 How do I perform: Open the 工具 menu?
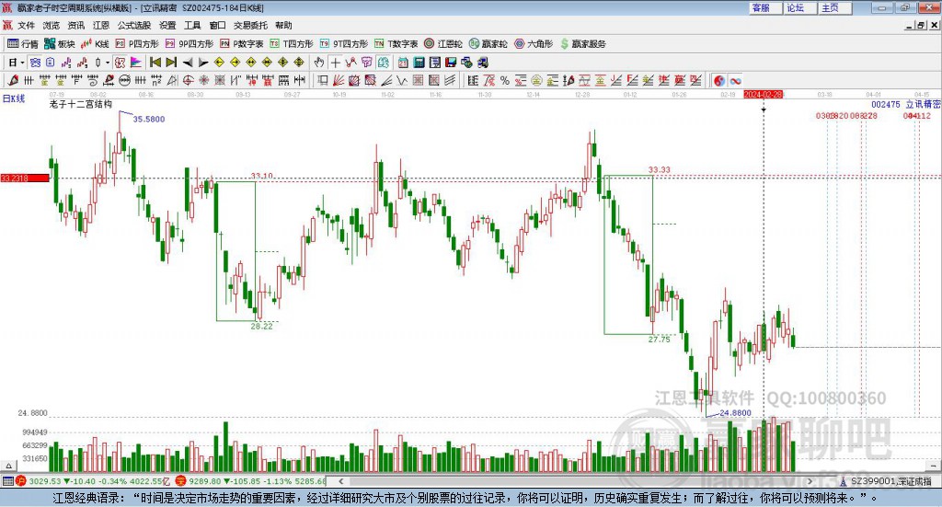coord(192,25)
